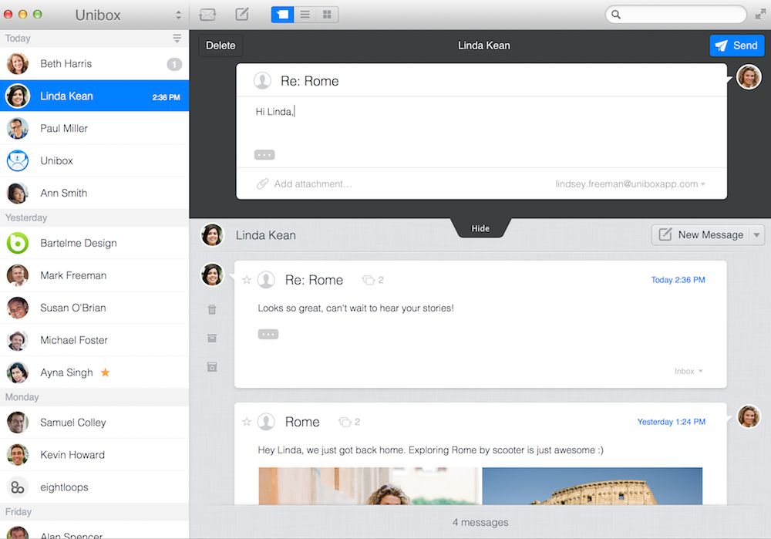Star the Rome message from yesterday
Screen dimensions: 771x539
click(247, 422)
